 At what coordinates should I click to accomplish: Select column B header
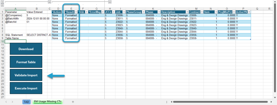click(37, 9)
